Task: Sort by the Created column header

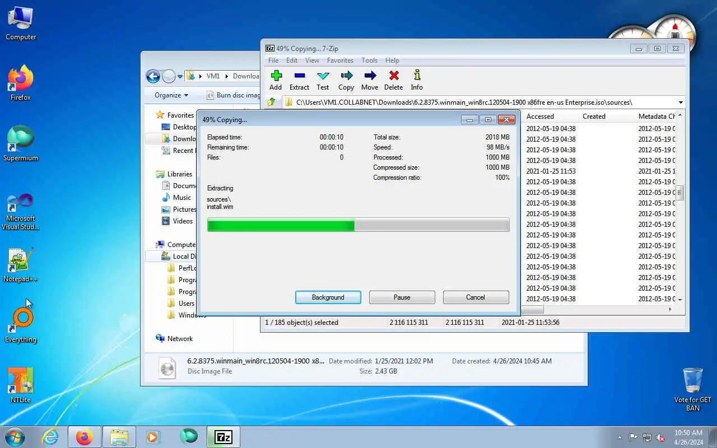Action: coord(607,116)
